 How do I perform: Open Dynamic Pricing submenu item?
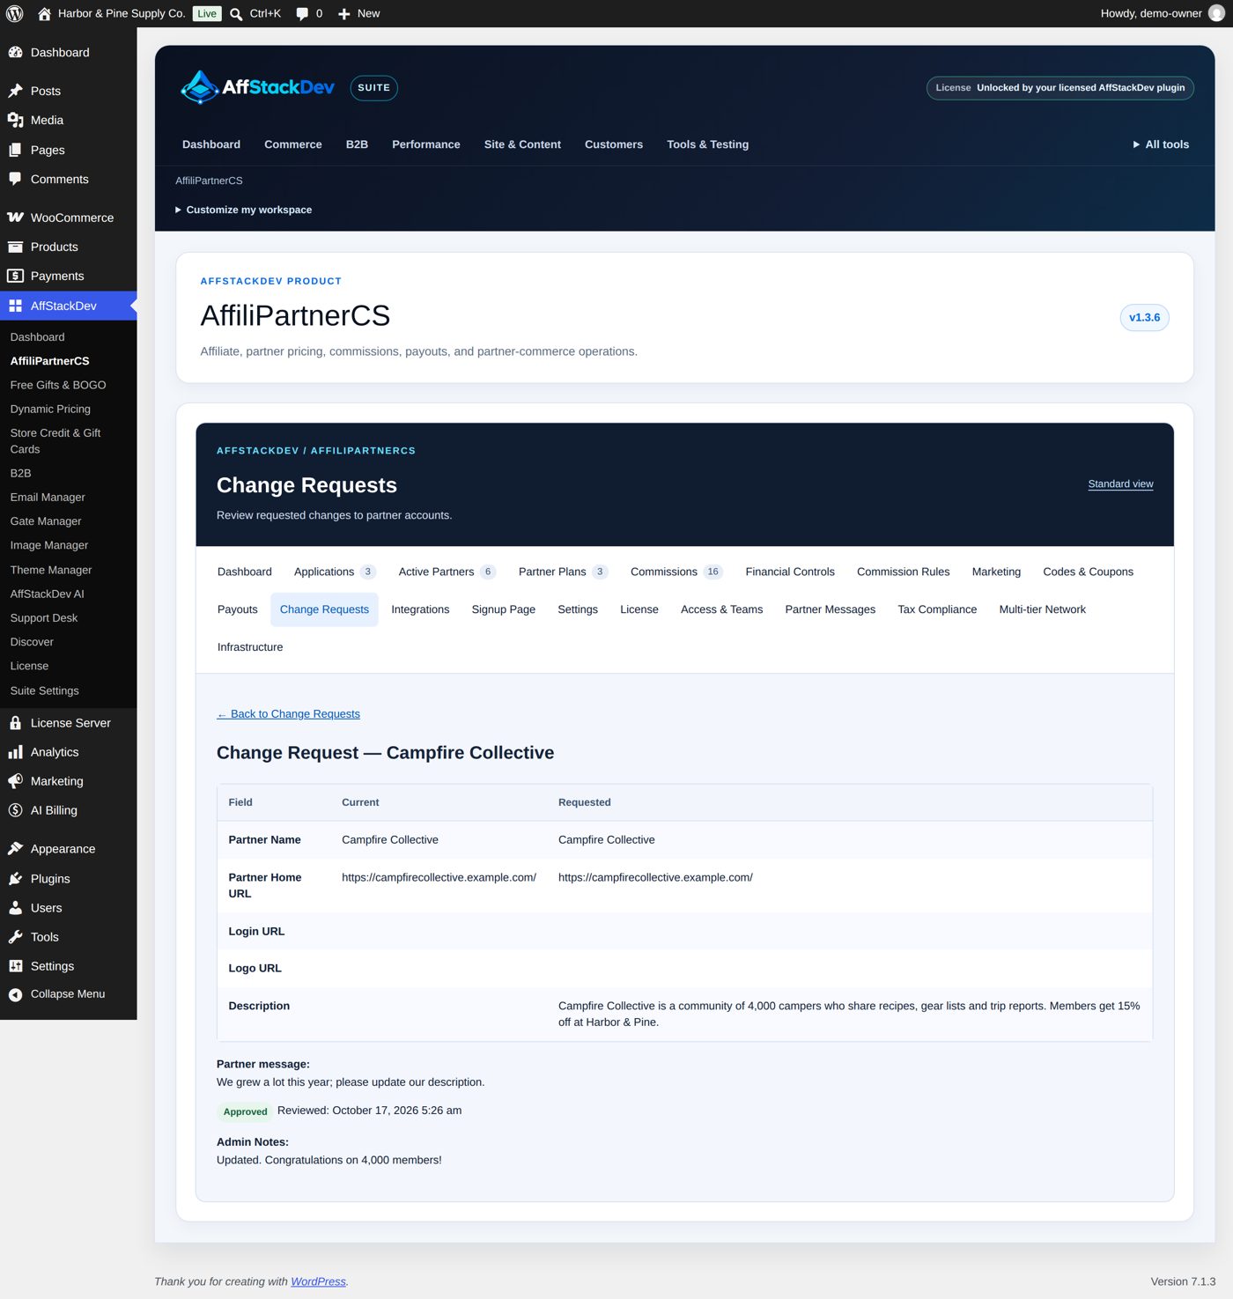(x=50, y=410)
